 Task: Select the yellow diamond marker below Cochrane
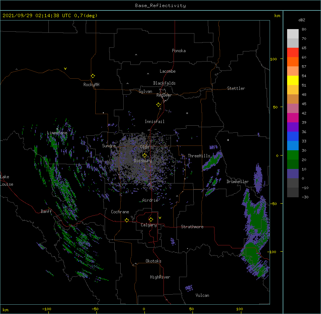127,220
